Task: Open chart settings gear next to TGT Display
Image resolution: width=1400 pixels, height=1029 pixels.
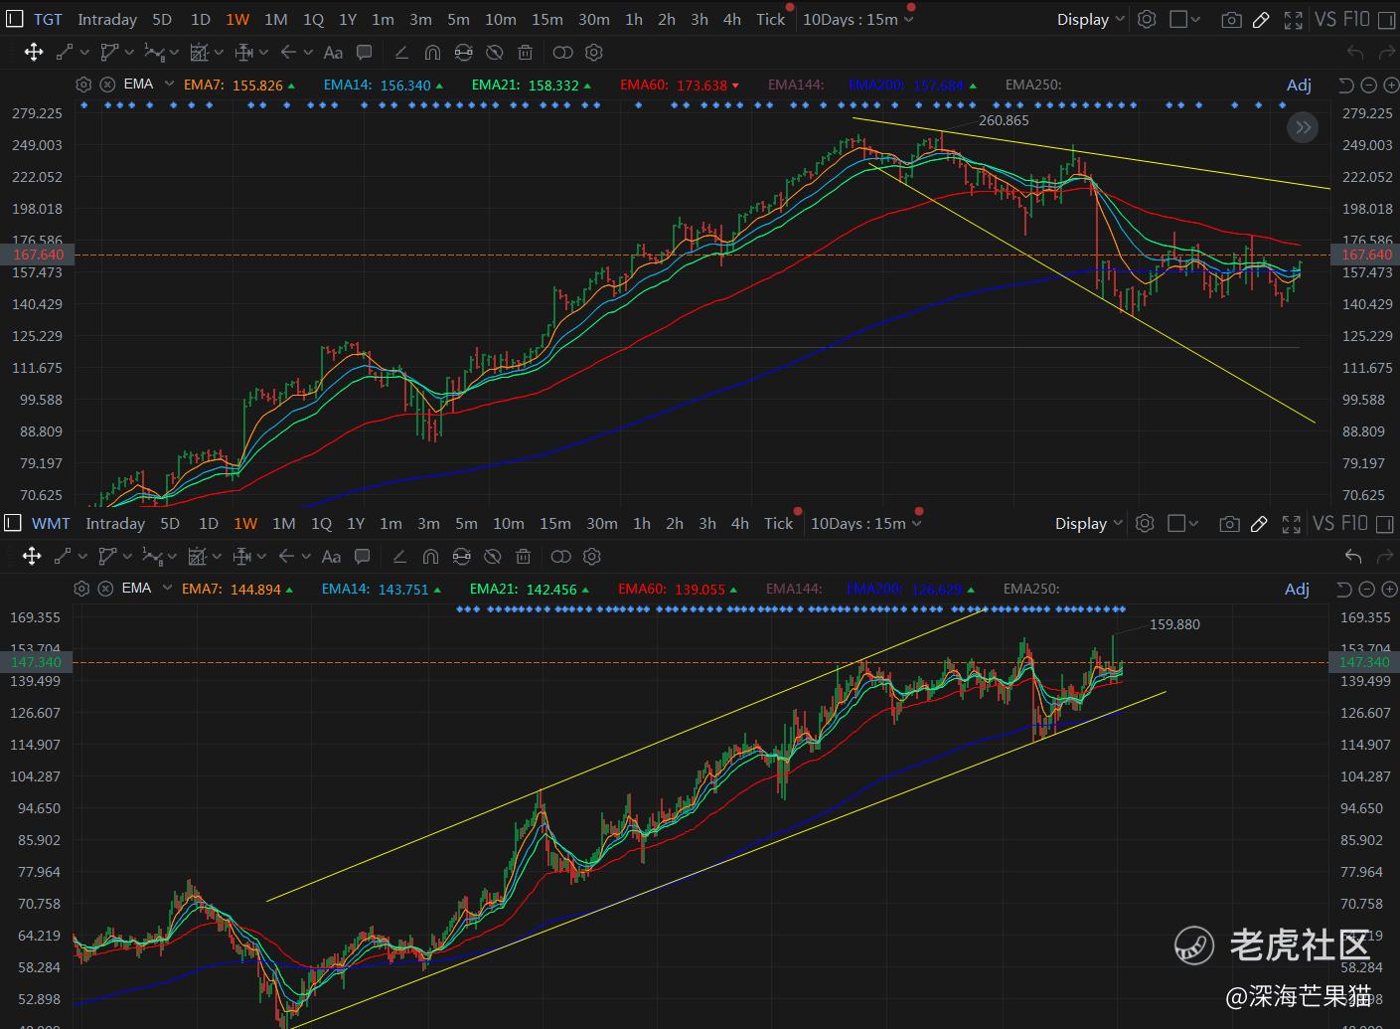Action: tap(1147, 20)
